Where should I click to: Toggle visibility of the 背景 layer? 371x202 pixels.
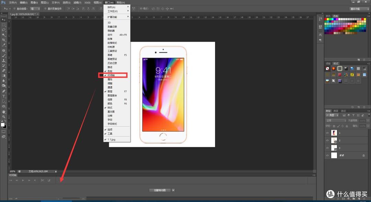click(x=327, y=155)
